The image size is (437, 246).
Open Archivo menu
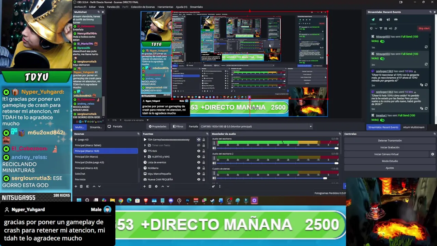click(x=80, y=7)
